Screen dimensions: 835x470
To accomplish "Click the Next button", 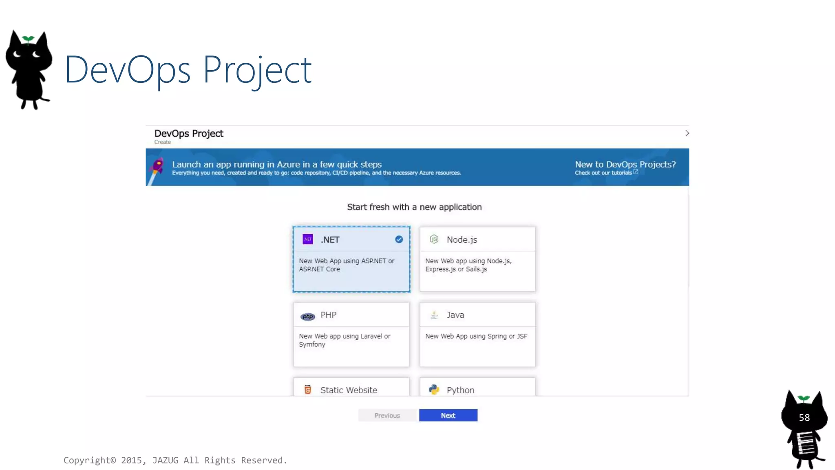I will tap(448, 415).
